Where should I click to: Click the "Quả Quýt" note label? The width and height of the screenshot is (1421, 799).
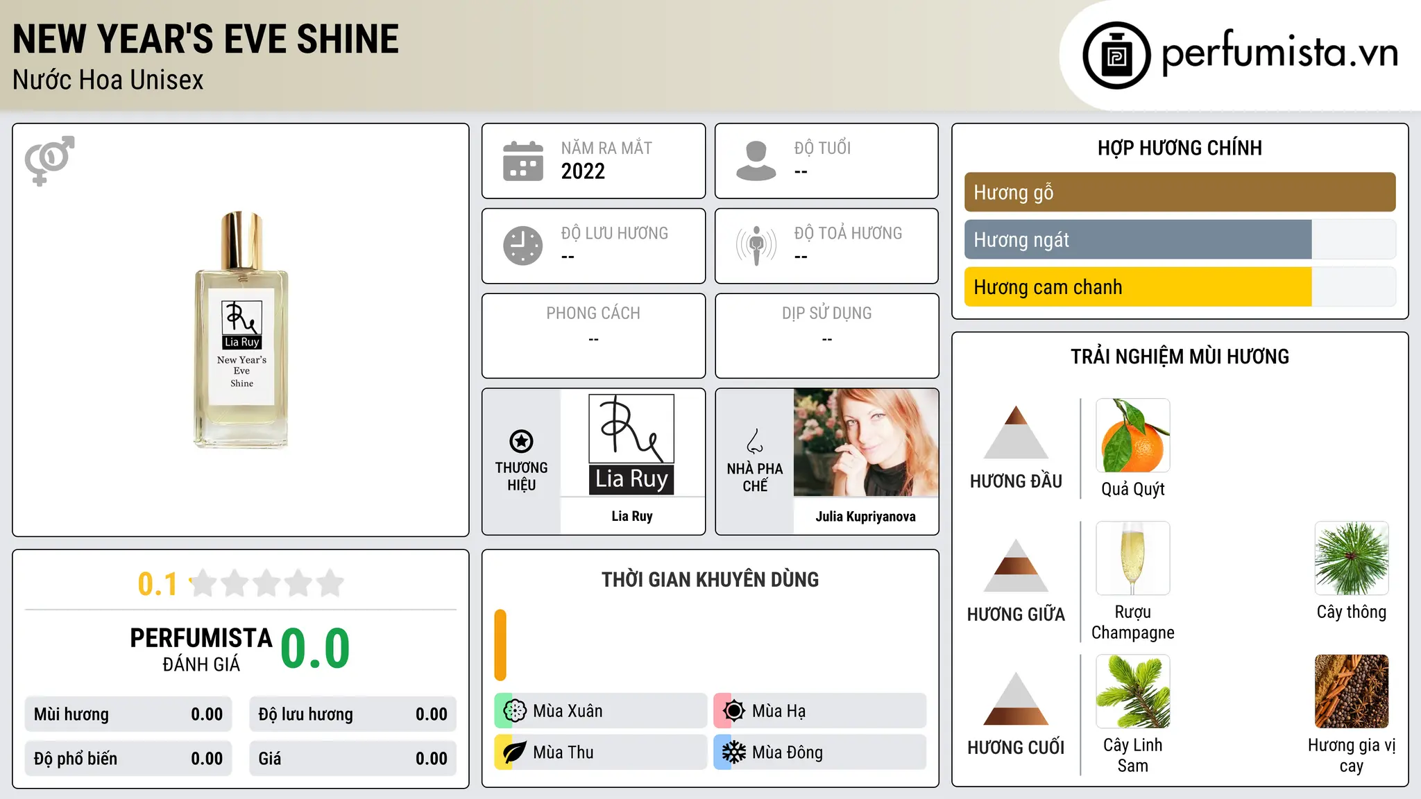(1133, 489)
